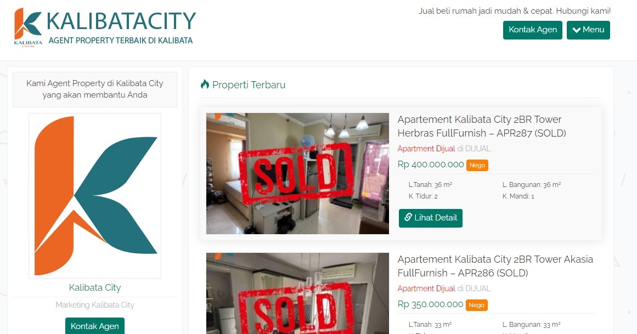Click the flame icon beside Properti Terbaru
Screen dimensions: 637x334
(205, 84)
